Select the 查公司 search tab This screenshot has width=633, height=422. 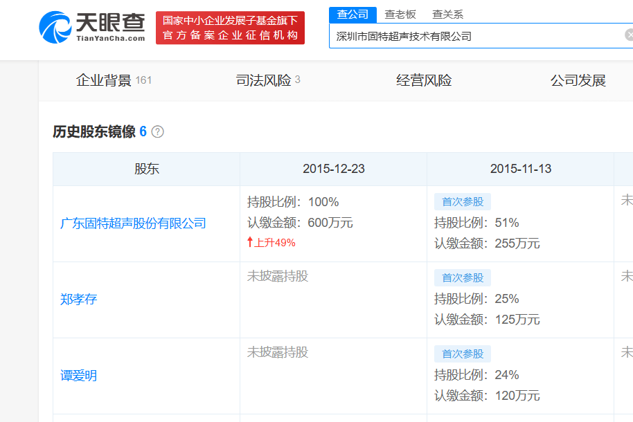353,14
